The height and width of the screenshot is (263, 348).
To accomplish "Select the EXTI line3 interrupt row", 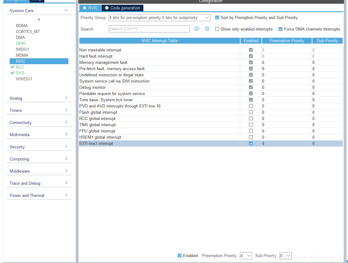I will point(211,143).
